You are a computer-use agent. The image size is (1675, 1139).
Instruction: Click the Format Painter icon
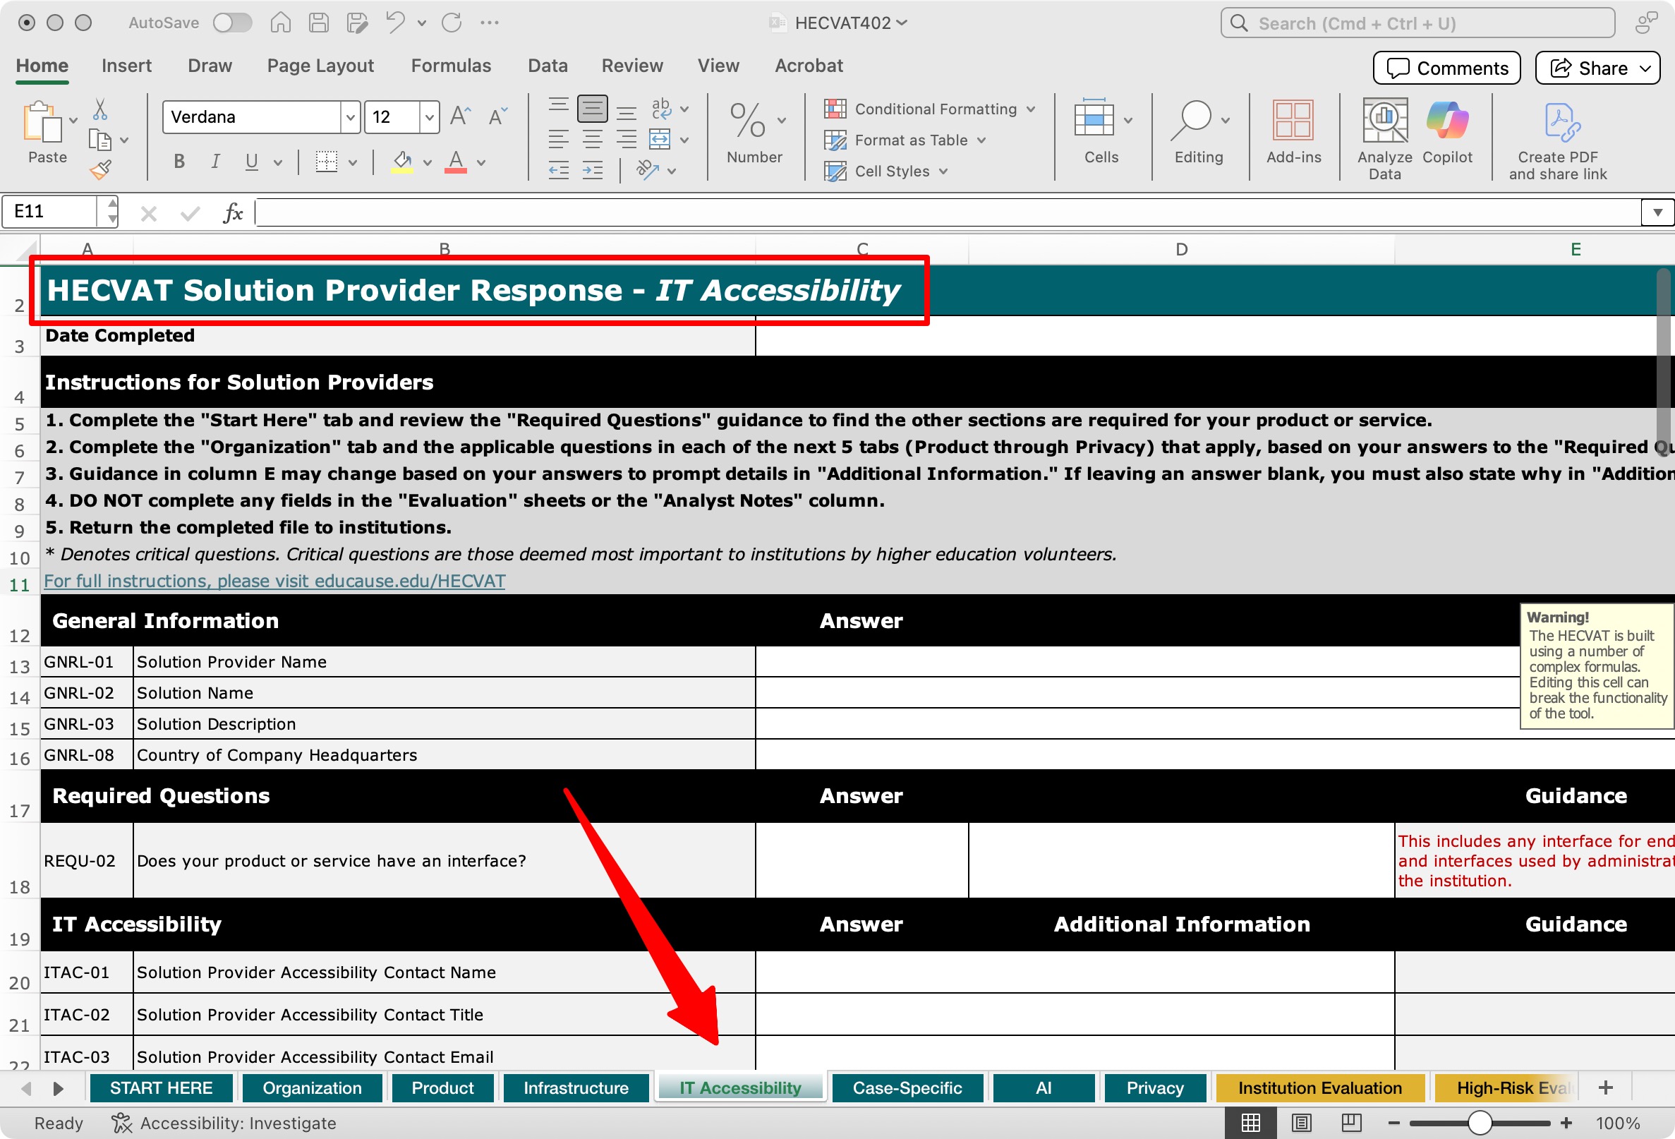[100, 169]
